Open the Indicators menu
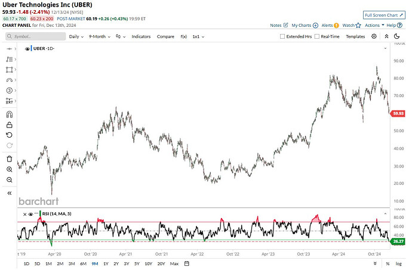Screen dimensions: 412x270 coord(141,36)
